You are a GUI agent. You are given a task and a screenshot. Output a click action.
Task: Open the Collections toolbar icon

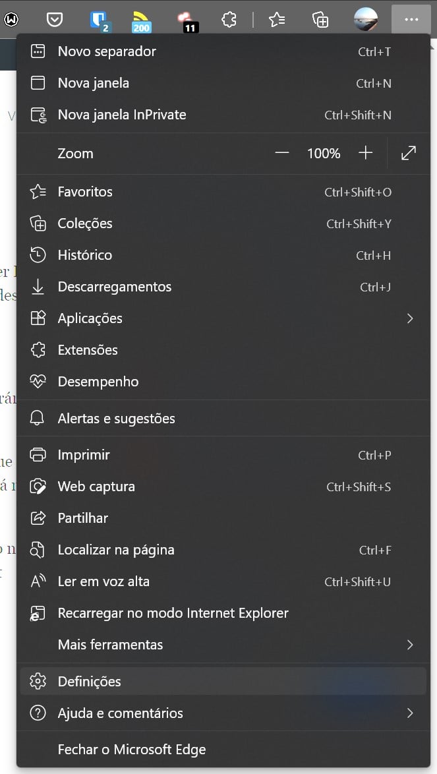(320, 20)
